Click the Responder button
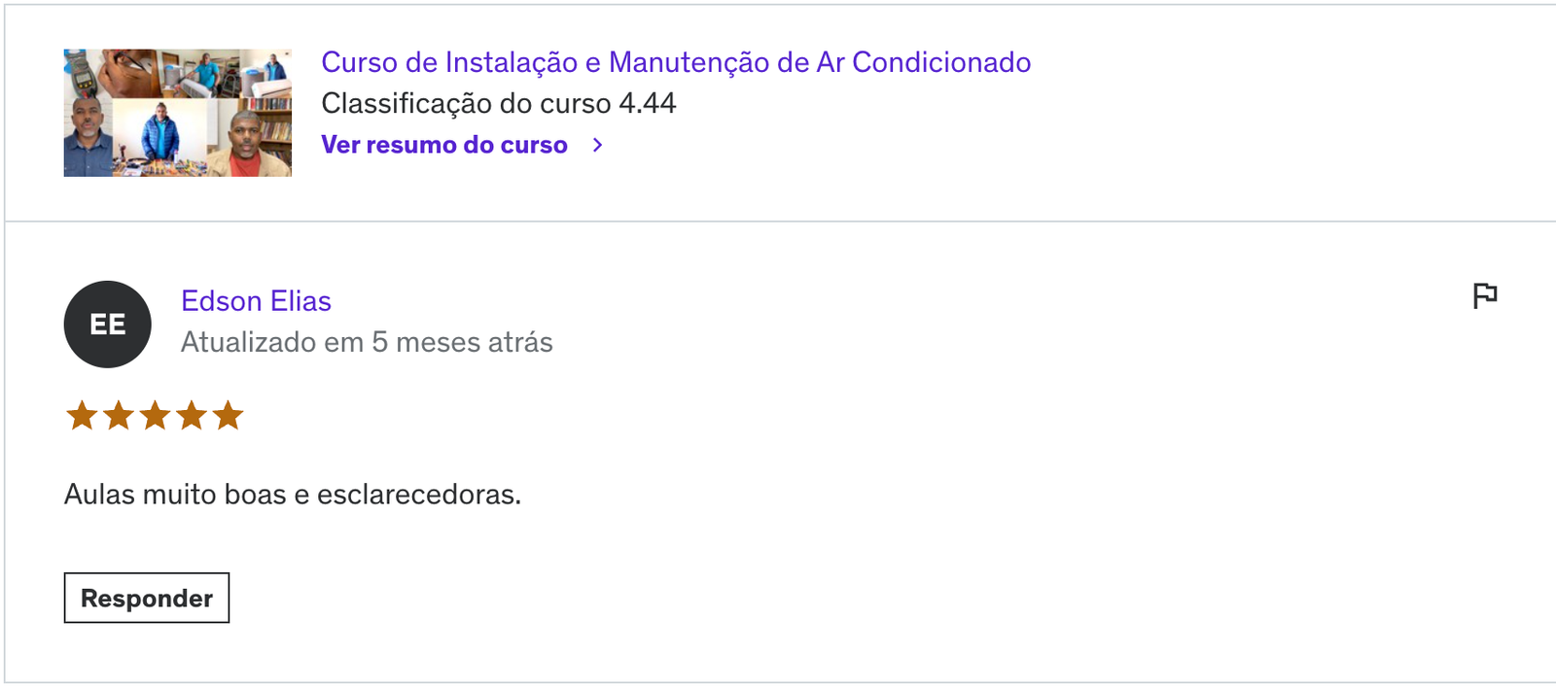The height and width of the screenshot is (687, 1556). 147,598
